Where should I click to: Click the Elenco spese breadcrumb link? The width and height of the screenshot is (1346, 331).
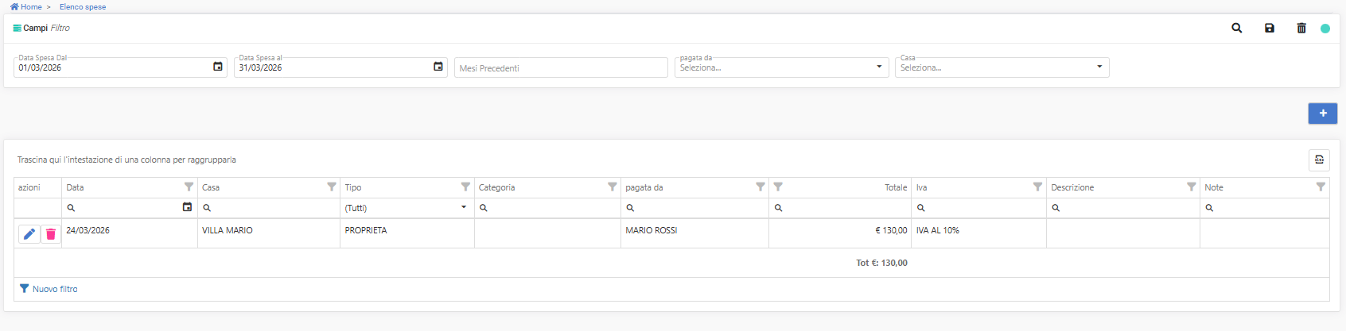(x=83, y=6)
